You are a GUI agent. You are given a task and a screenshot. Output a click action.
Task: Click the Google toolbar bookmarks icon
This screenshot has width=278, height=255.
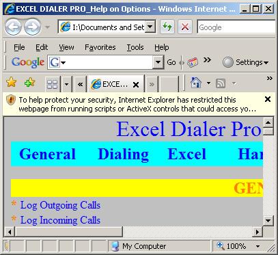click(x=193, y=62)
